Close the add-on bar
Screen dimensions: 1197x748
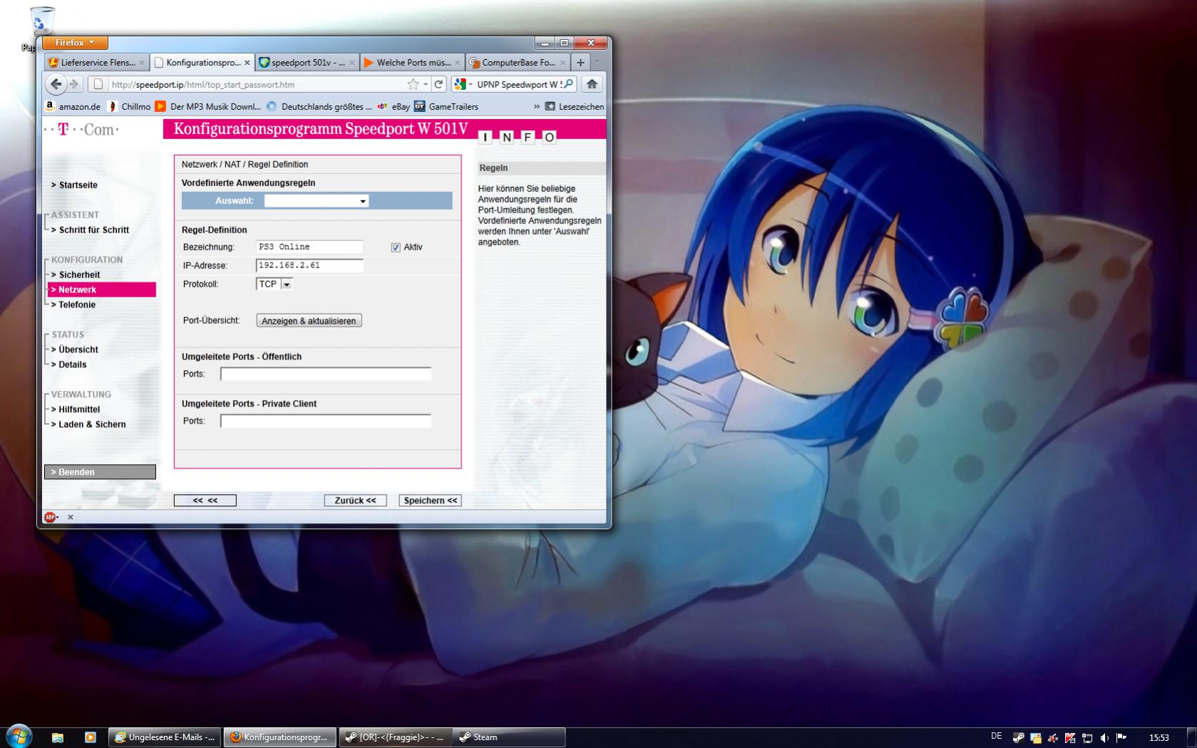(70, 517)
